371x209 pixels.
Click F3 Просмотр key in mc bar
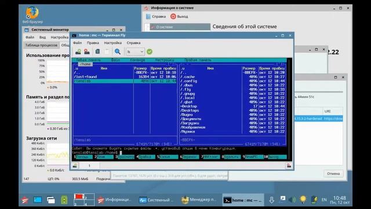[x=125, y=157]
